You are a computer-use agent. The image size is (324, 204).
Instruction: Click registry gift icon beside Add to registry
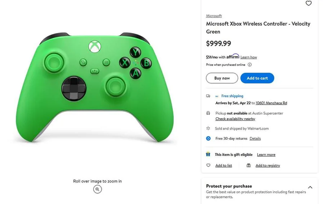pyautogui.click(x=248, y=166)
